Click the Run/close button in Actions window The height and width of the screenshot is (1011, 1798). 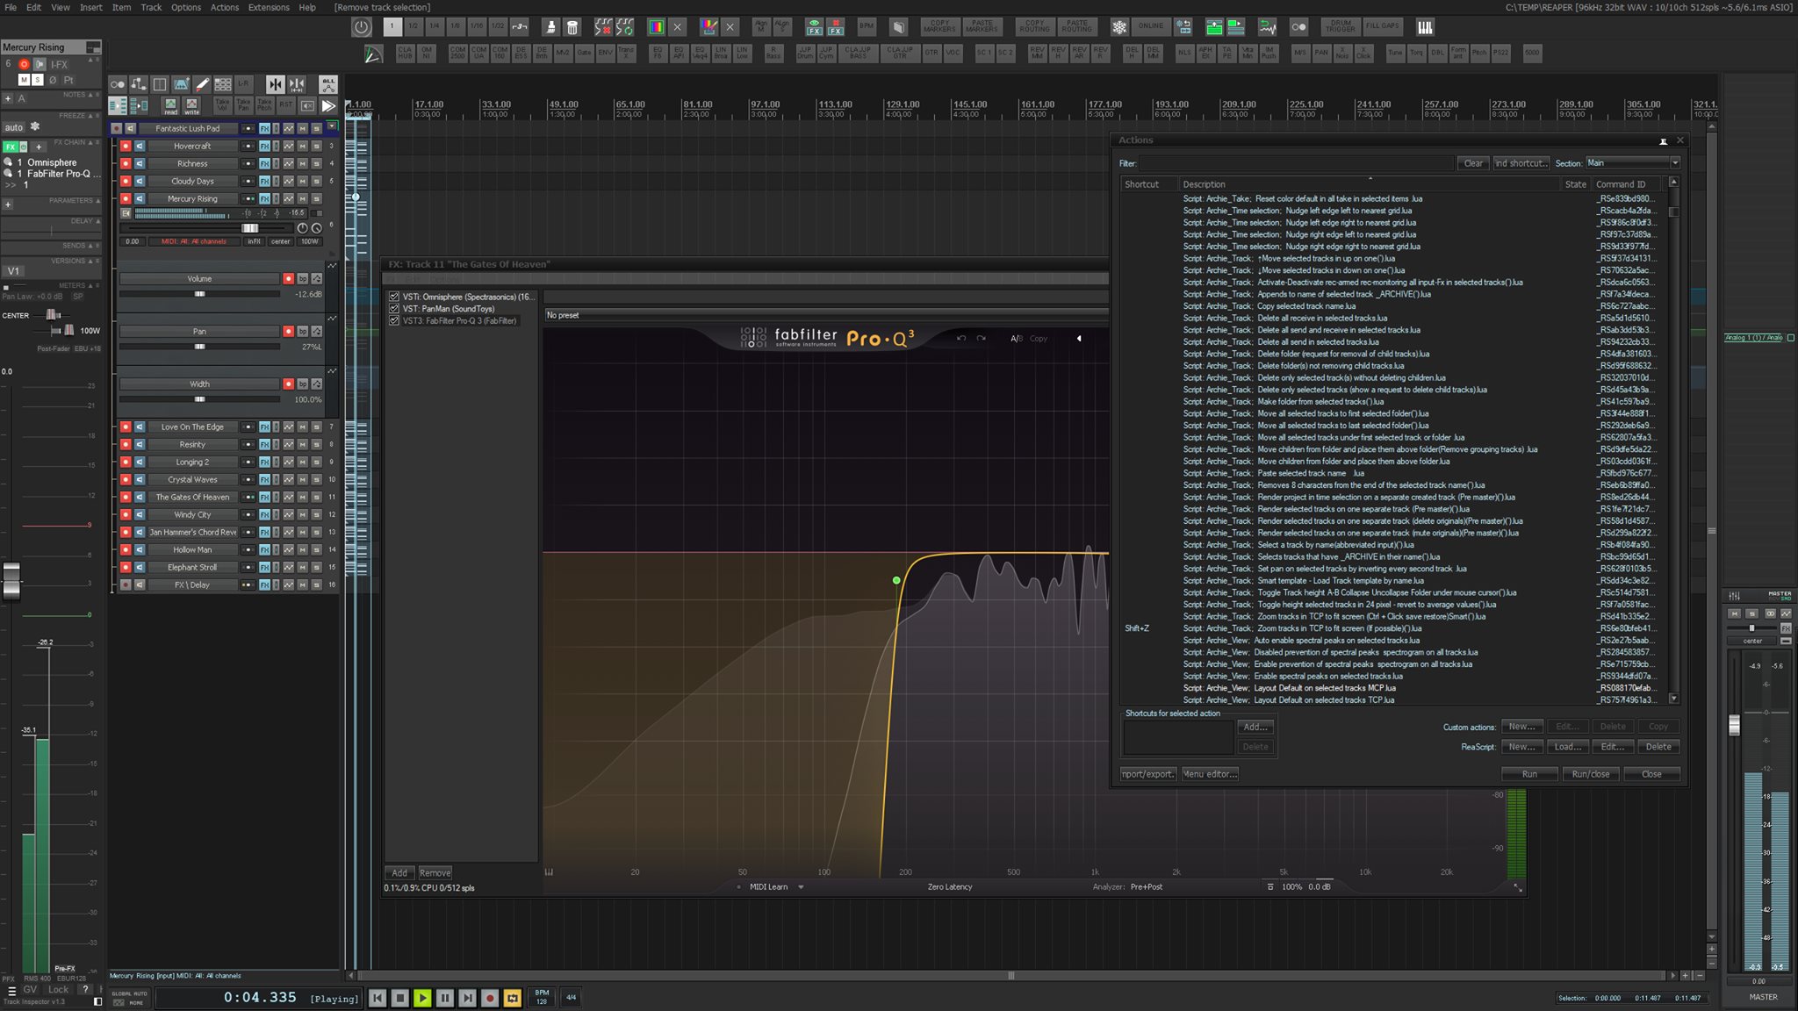1590,774
